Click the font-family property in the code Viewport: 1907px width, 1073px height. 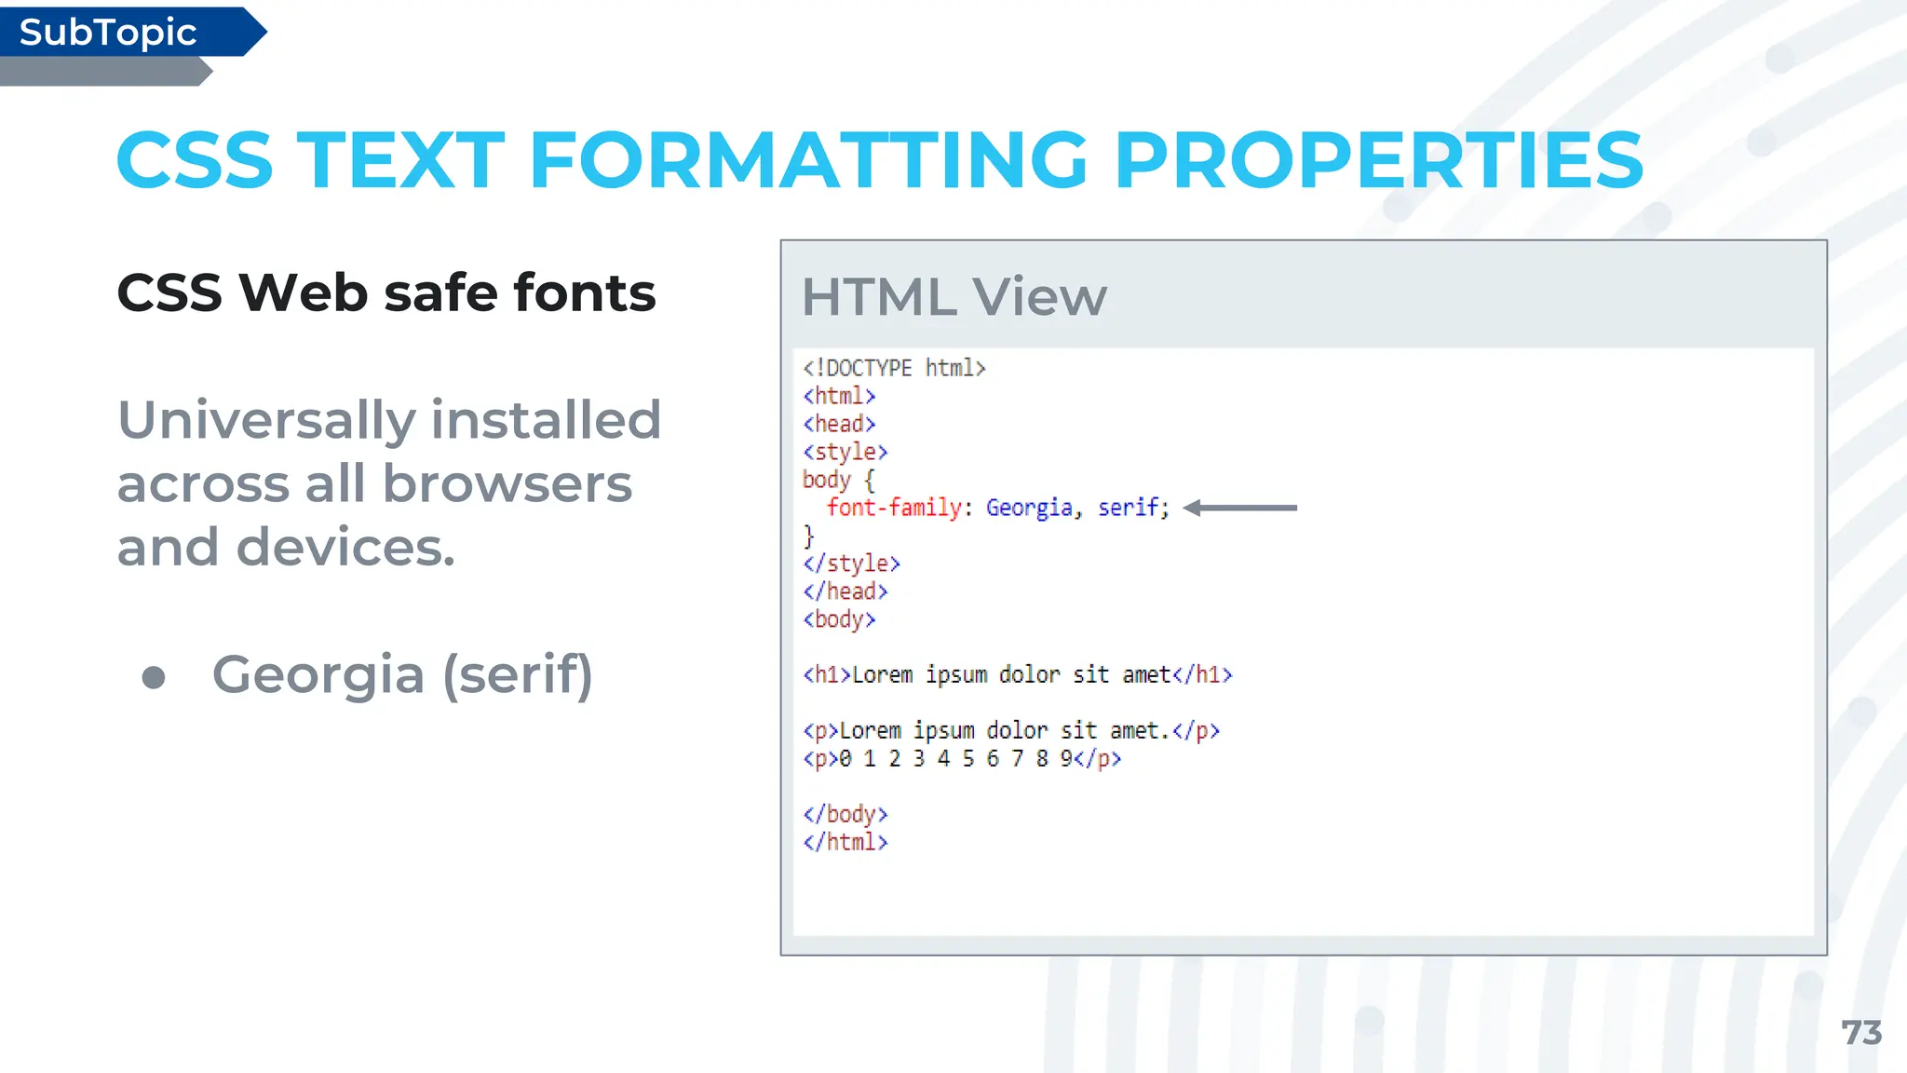[893, 508]
